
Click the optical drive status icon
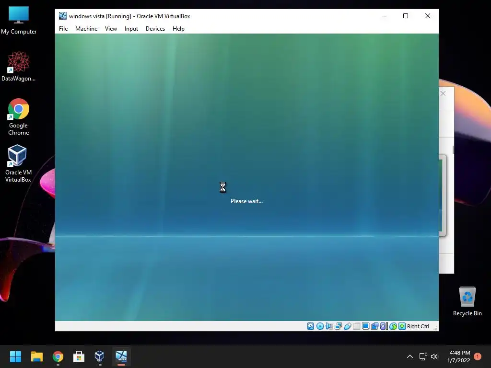click(320, 326)
